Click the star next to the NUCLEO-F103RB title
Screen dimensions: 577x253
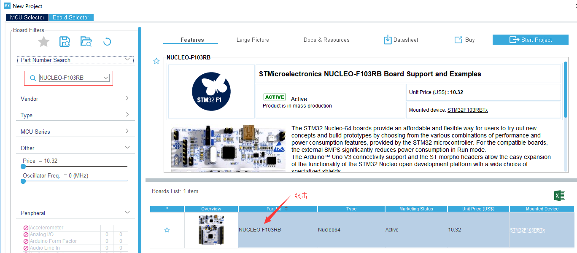coord(156,61)
